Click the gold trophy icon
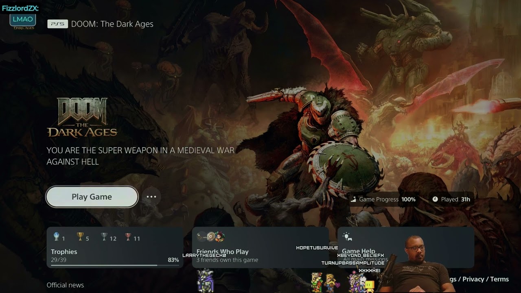 point(80,236)
